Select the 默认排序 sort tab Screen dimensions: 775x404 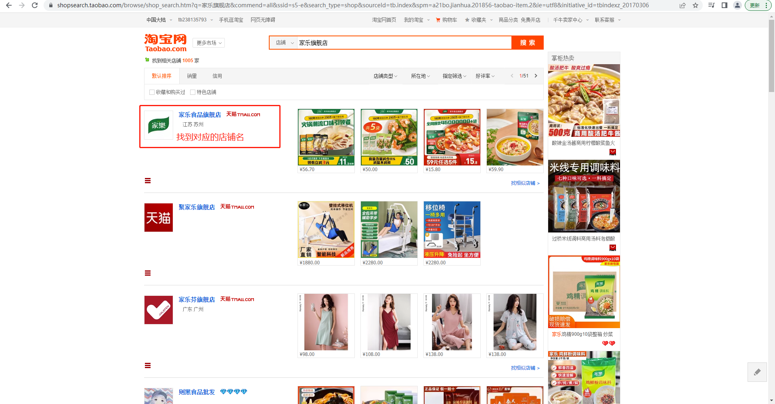click(161, 76)
